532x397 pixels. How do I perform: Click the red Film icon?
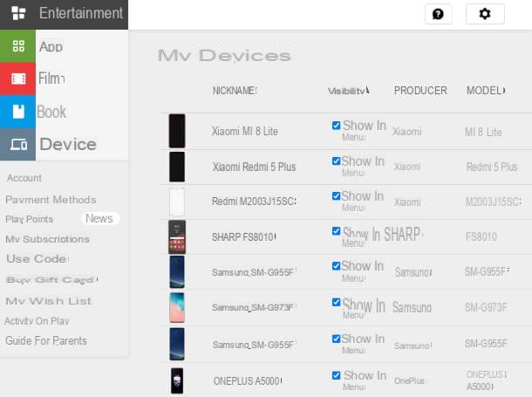pos(18,79)
